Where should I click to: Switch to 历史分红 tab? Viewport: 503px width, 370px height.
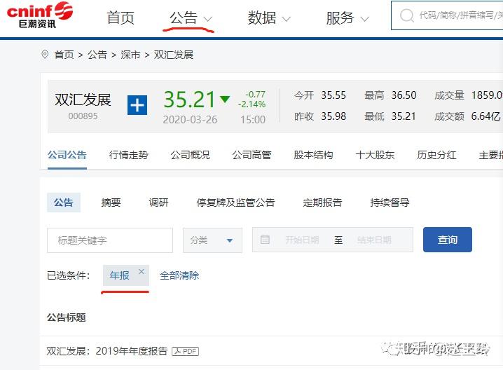coord(436,155)
